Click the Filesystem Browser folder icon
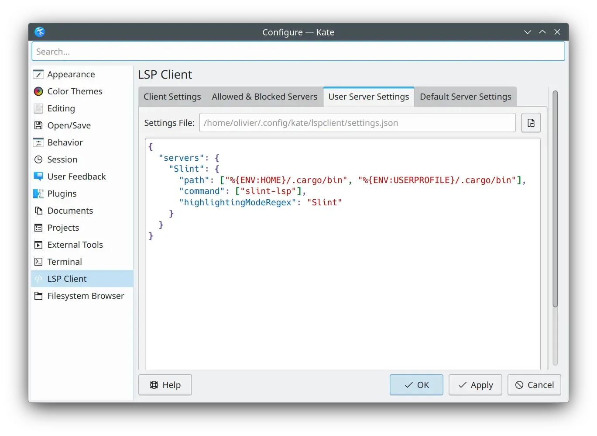This screenshot has height=436, width=597. (38, 296)
